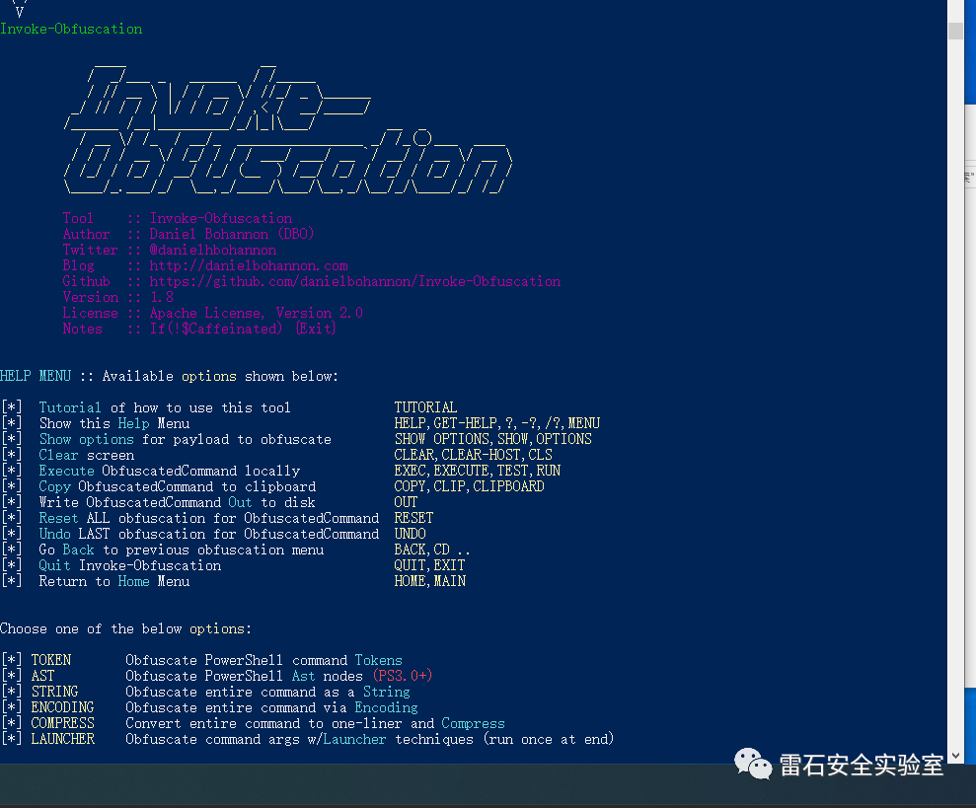976x808 pixels.
Task: Click 'Convert entire command to one-liner and Compress'
Action: tap(315, 723)
